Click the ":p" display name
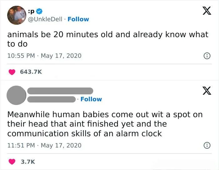219x170 pixels. tap(31, 12)
